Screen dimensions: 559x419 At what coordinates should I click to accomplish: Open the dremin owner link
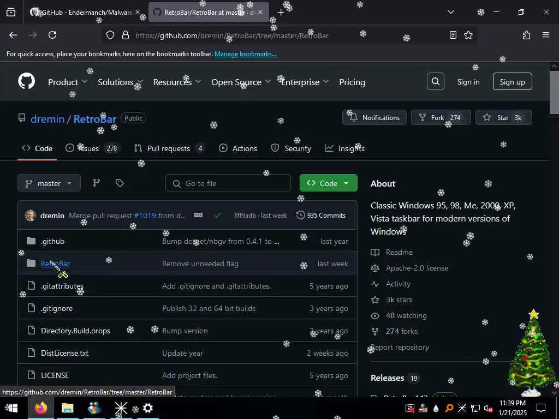47,119
